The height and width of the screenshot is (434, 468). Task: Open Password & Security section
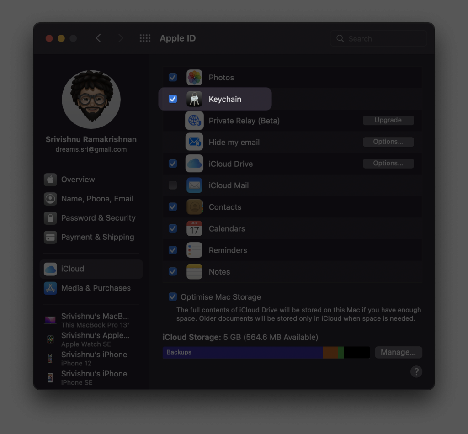coord(91,218)
